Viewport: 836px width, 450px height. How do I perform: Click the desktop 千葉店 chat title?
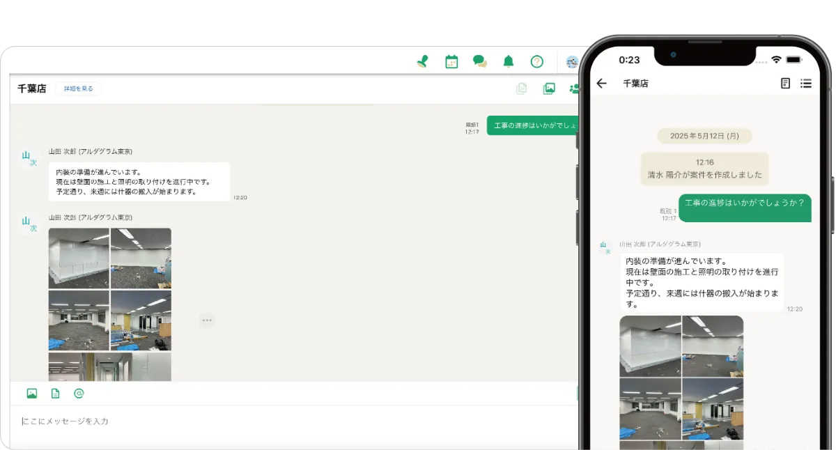(32, 88)
